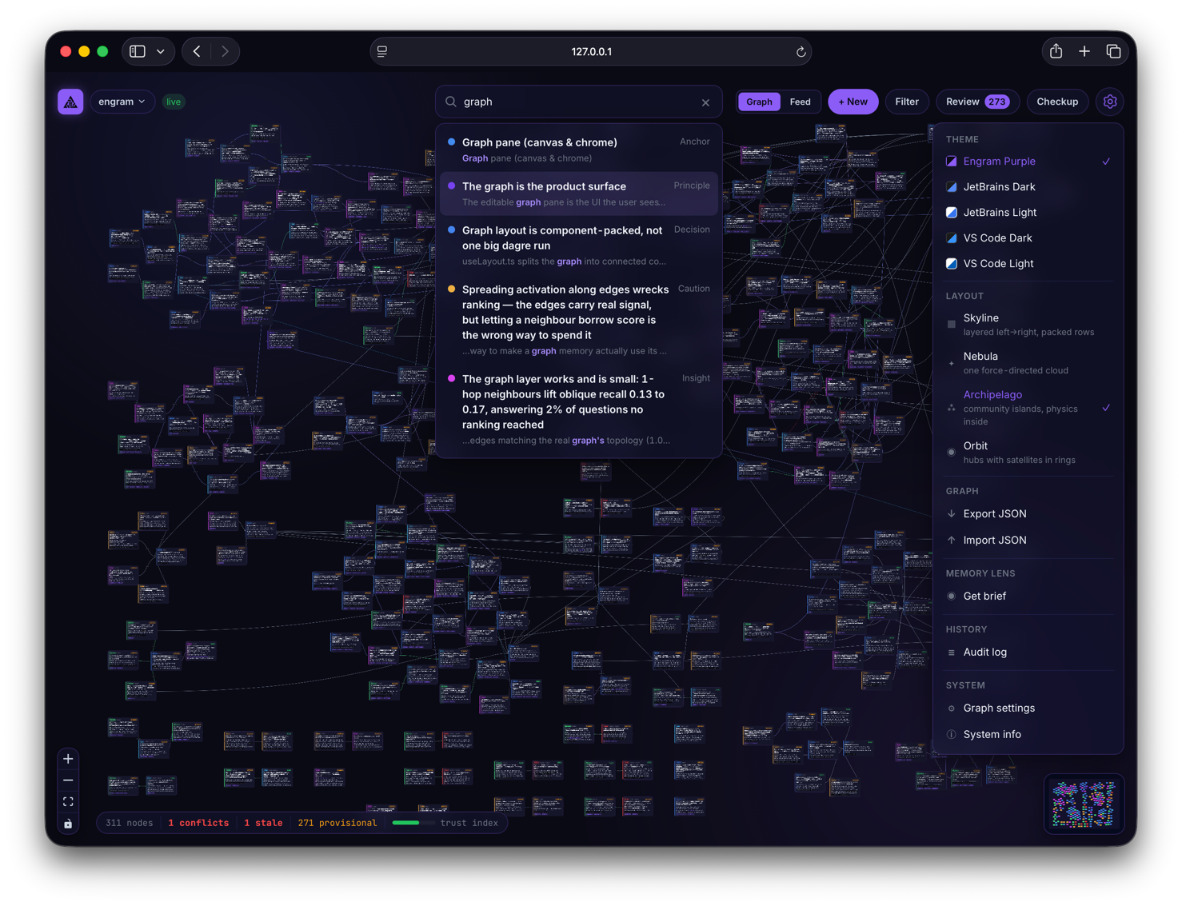Open the sidebar options chevron dropdown
The width and height of the screenshot is (1182, 906).
pyautogui.click(x=161, y=51)
